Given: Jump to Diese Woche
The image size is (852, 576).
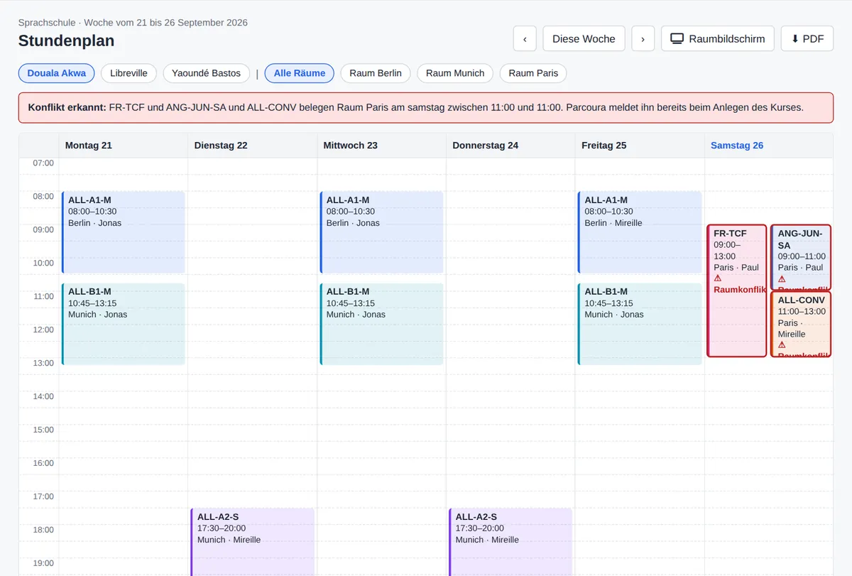Looking at the screenshot, I should click(584, 38).
